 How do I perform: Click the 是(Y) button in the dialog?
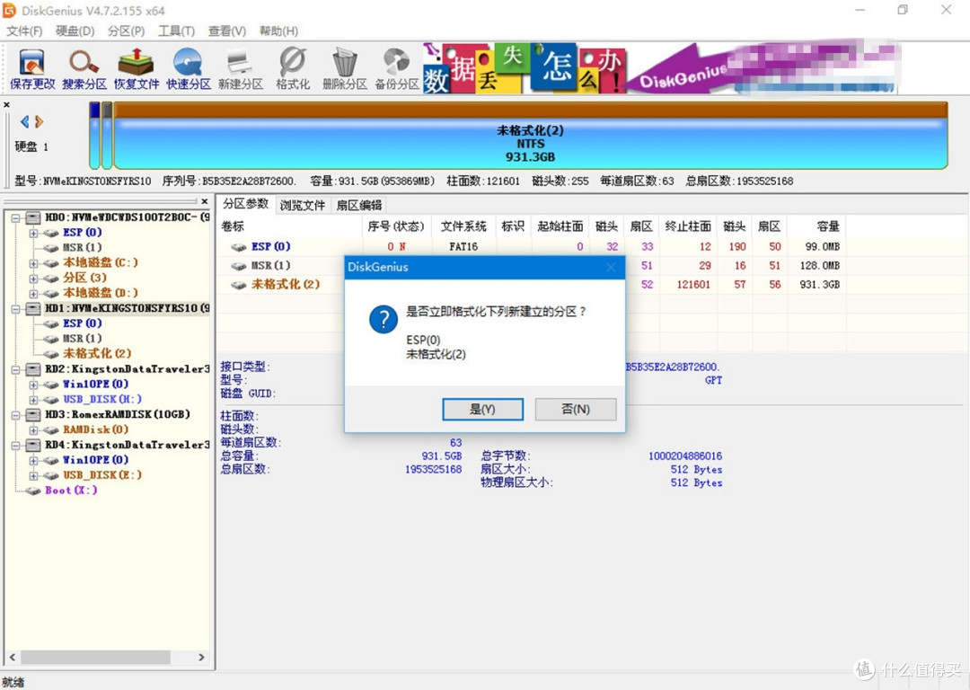(482, 409)
